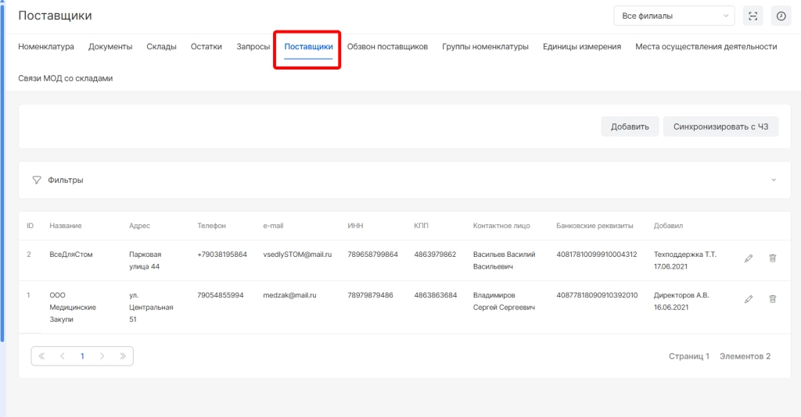Go to the next page arrow
This screenshot has height=417, width=801.
point(102,356)
